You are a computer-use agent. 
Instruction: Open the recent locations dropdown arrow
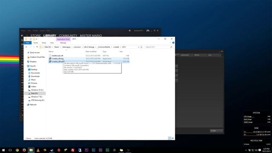(34, 47)
